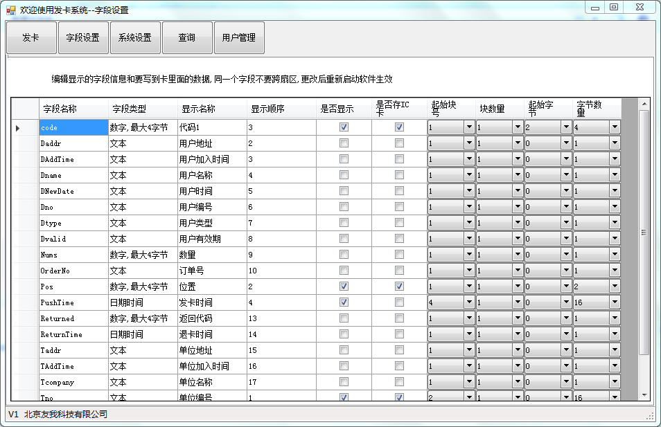Open 用户管理 (user management)

(240, 38)
